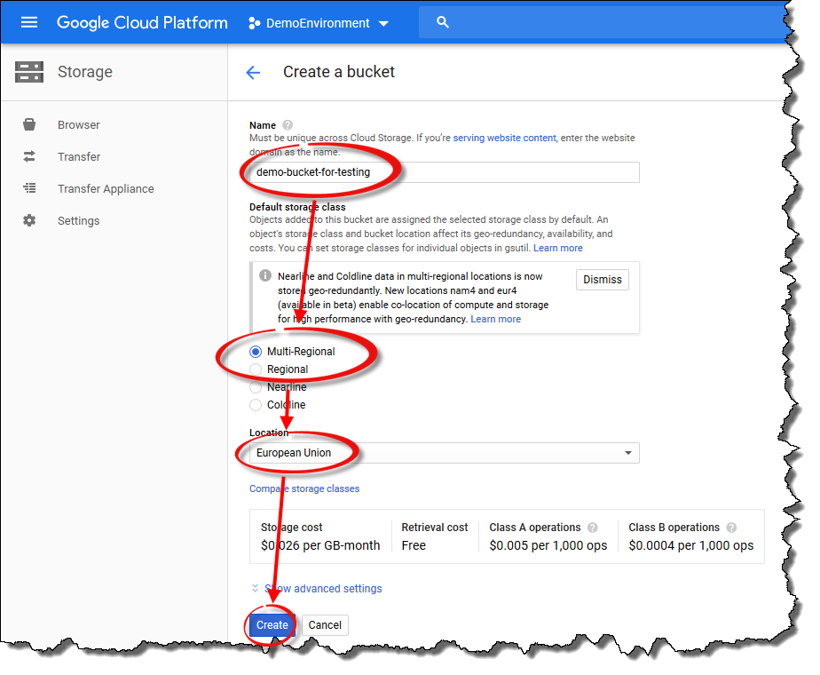Open the Compare storage classes link
The width and height of the screenshot is (820, 675).
[304, 489]
